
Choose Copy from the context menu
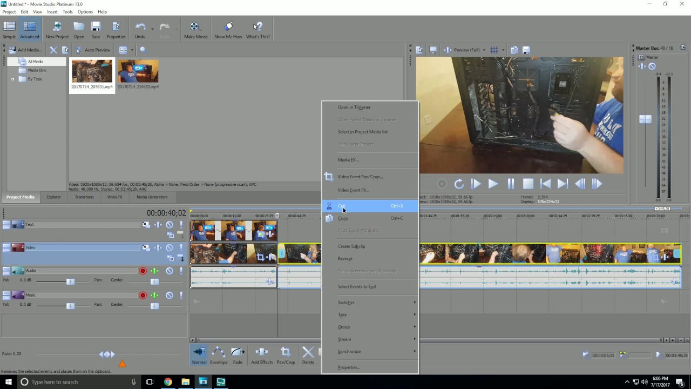[x=370, y=218]
